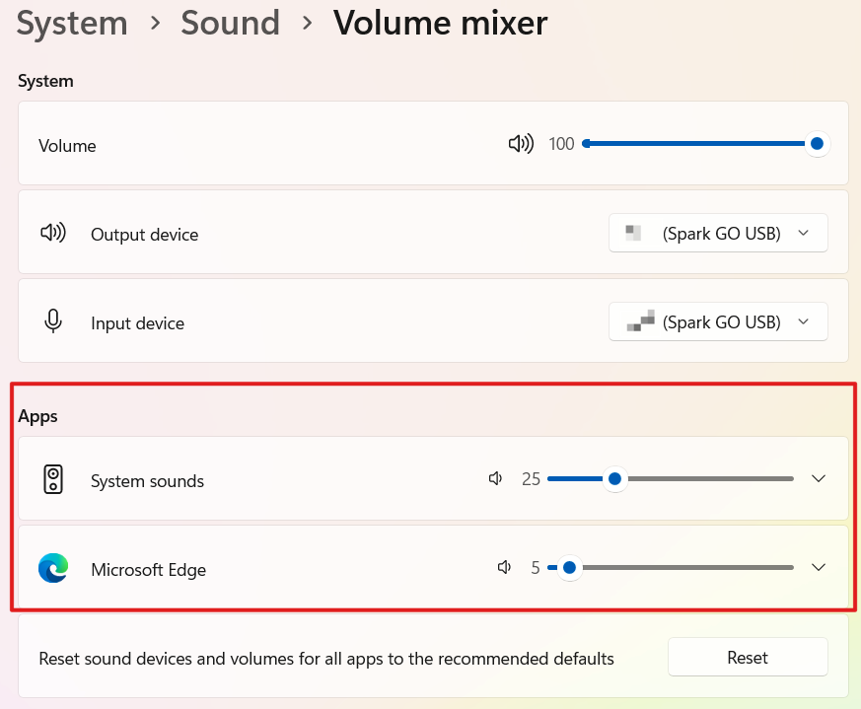Click the System sounds slider thumb at 25
Screen dimensions: 861x709
click(615, 479)
